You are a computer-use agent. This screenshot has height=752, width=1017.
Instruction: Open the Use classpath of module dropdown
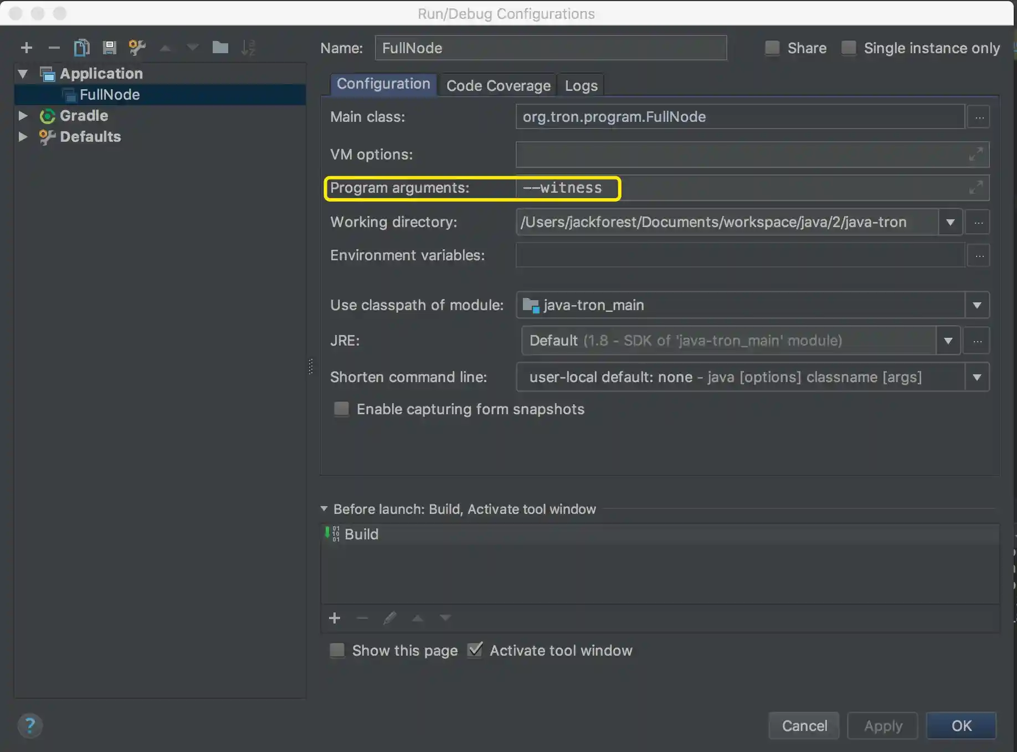977,305
